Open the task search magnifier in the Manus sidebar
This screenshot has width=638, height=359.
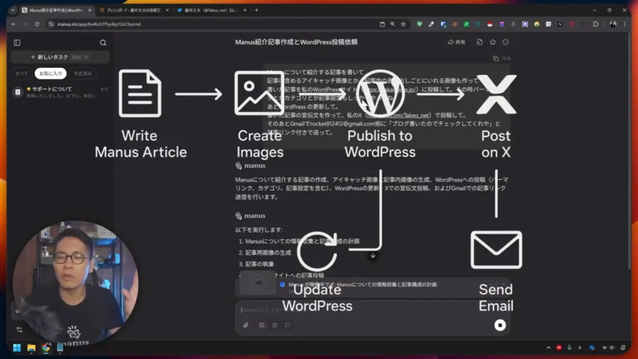tap(103, 43)
